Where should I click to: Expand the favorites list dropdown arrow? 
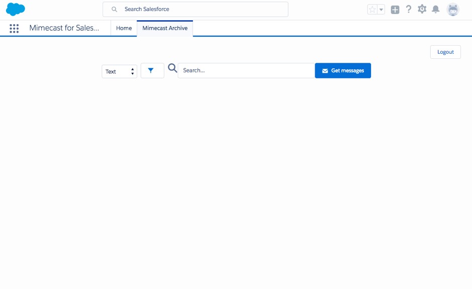381,10
